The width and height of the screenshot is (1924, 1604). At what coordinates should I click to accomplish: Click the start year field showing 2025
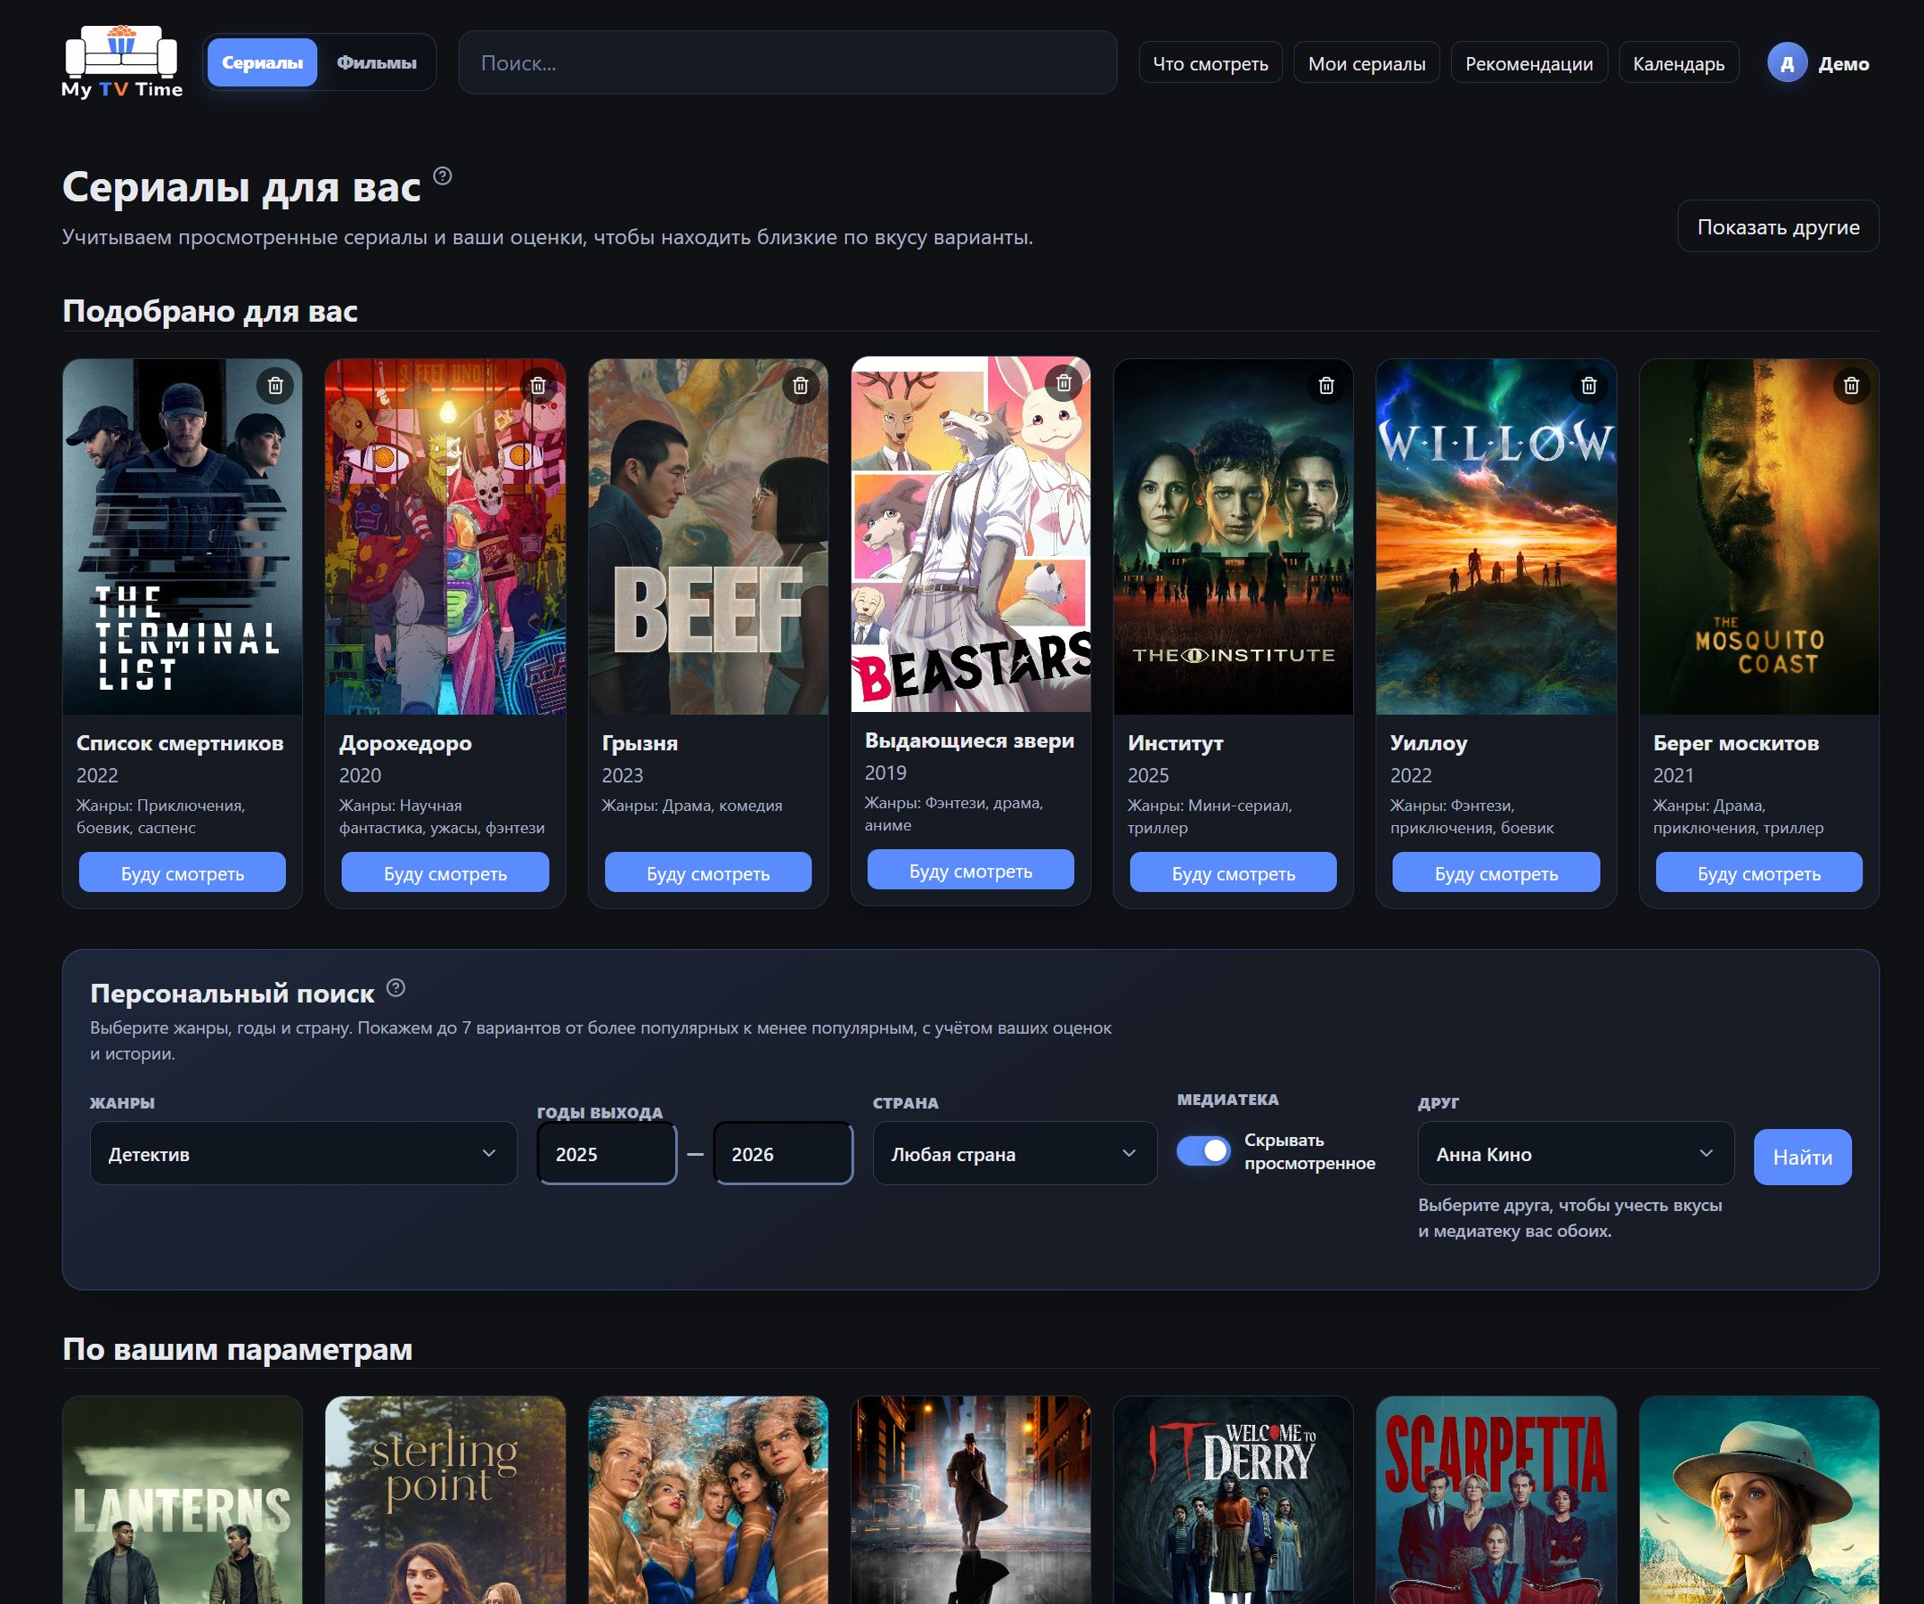click(x=607, y=1154)
